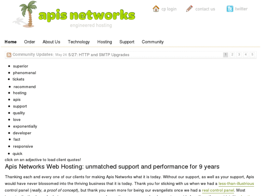Select update page 1 button
The height and width of the screenshot is (196, 261).
225,55
